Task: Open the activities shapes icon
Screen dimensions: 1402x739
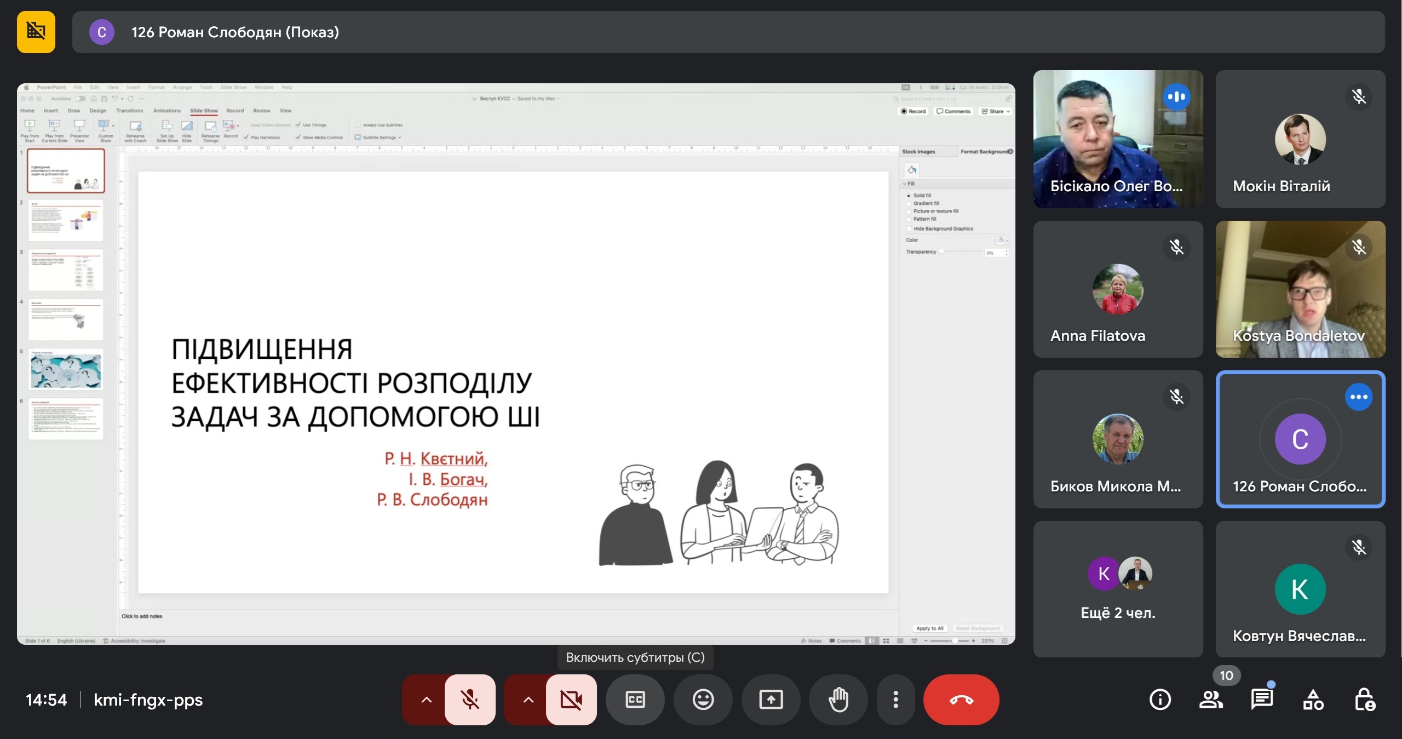Action: (1313, 700)
